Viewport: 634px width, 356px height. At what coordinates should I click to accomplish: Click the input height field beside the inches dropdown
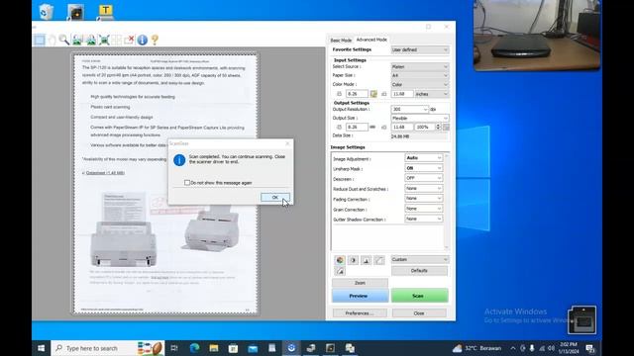[x=402, y=94]
